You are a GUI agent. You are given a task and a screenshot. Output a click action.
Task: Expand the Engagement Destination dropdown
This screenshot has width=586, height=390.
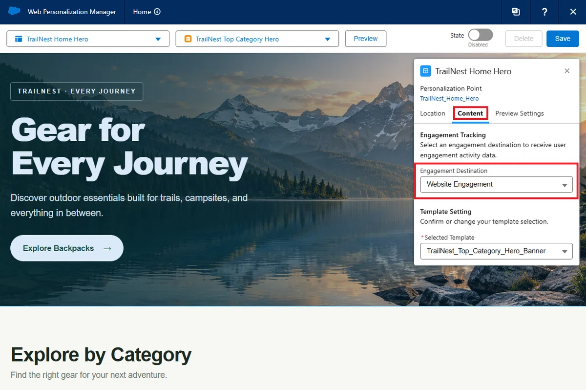click(496, 184)
